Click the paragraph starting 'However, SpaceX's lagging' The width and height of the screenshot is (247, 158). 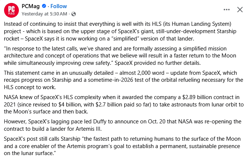pyautogui.click(x=122, y=125)
